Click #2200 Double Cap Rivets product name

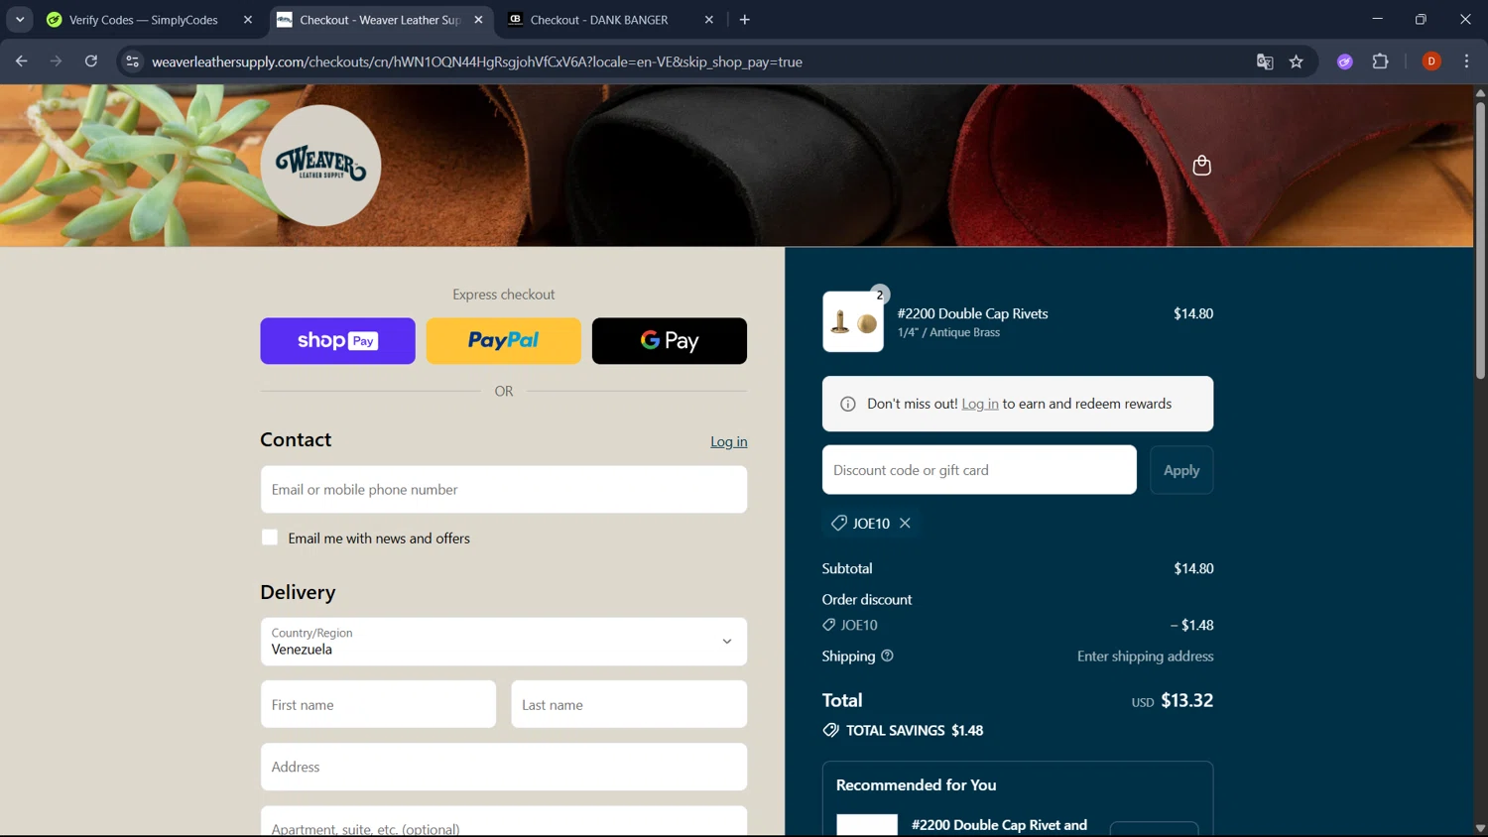click(972, 313)
